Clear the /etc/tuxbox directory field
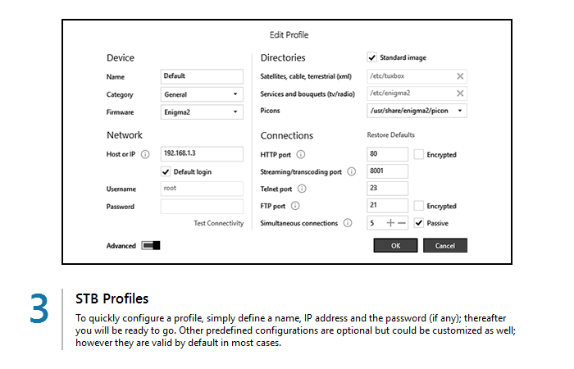 click(x=460, y=76)
